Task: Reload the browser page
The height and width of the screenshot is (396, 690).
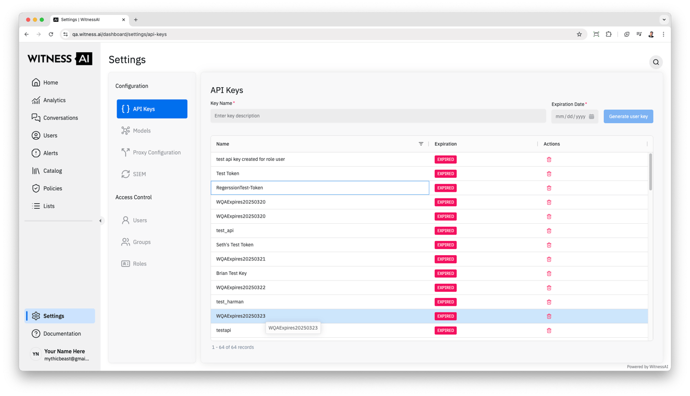Action: [x=51, y=35]
